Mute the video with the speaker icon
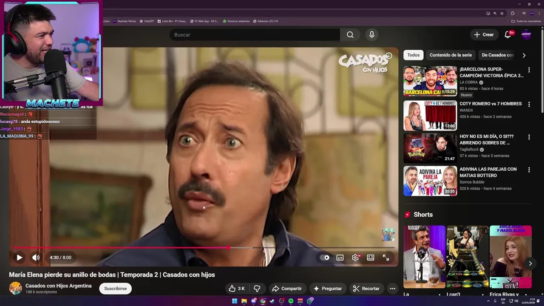Viewport: 544px width, 306px height. pyautogui.click(x=36, y=258)
